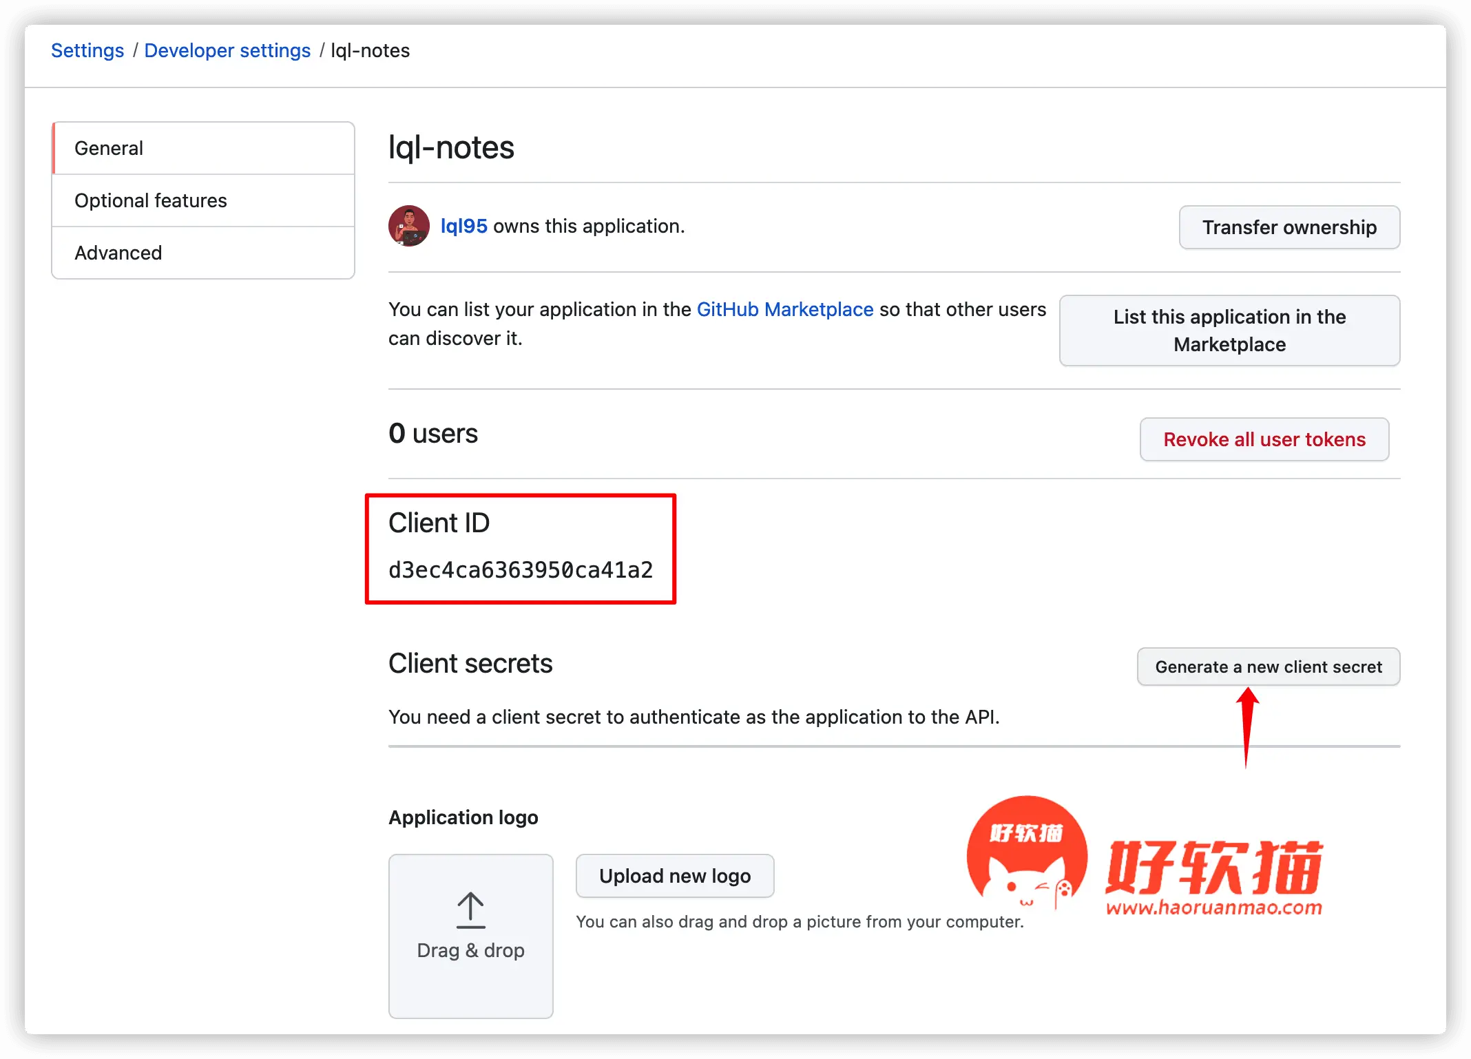Select the General sidebar item

(203, 148)
